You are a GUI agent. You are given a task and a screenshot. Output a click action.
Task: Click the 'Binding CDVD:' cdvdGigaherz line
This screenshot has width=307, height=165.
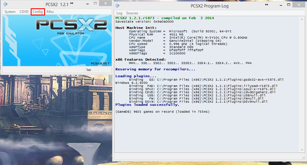(202, 92)
